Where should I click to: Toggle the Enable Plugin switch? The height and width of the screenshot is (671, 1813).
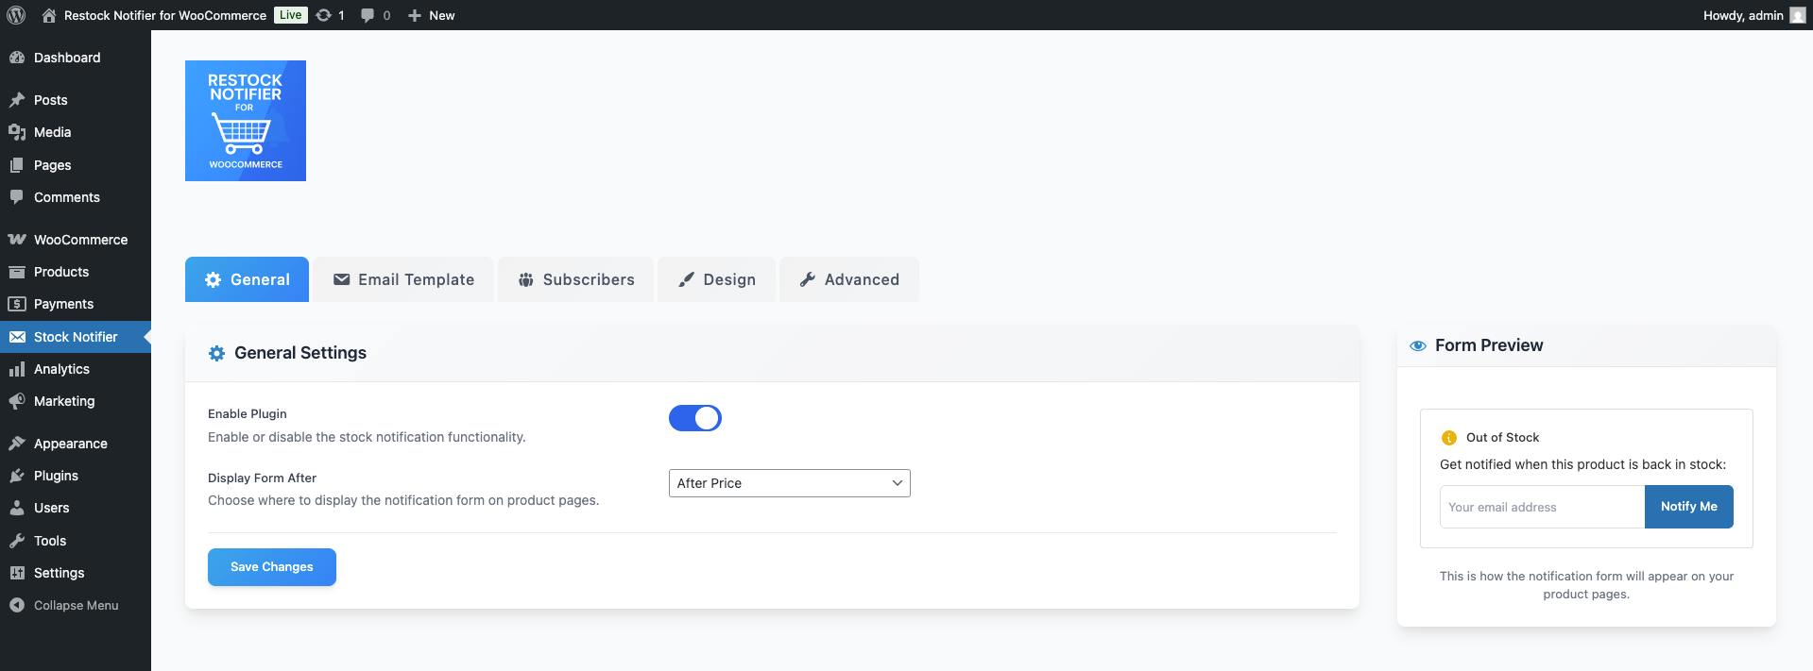(x=695, y=418)
